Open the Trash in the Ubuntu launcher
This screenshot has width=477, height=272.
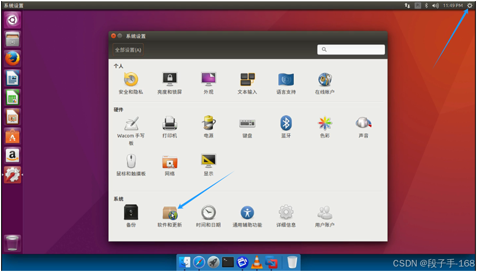click(x=13, y=243)
